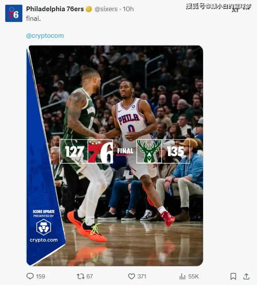The height and width of the screenshot is (285, 257).
Task: Click the 371 likes count
Action: coord(142,276)
